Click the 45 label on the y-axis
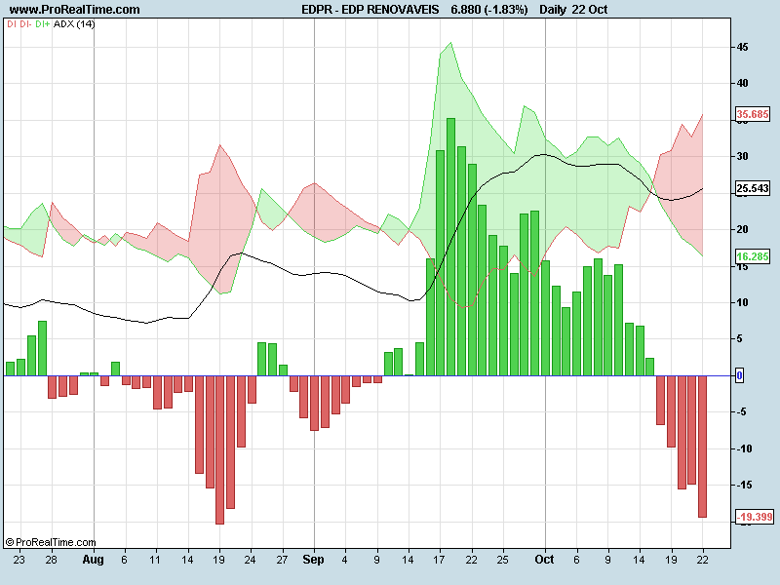Screen dimensions: 780x585 click(x=742, y=47)
